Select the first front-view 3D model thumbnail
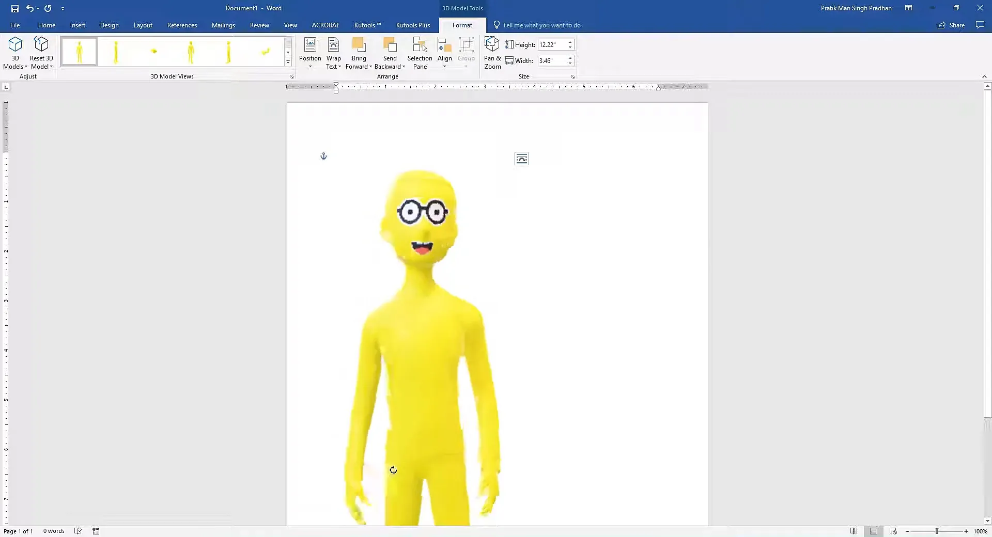 pos(79,52)
